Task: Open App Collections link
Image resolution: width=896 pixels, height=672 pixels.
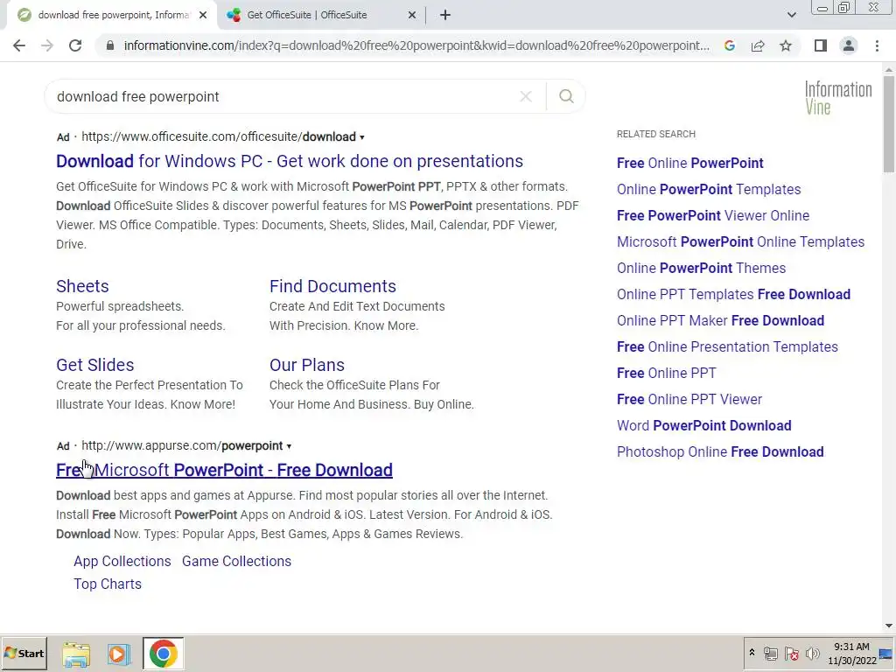Action: tap(122, 561)
